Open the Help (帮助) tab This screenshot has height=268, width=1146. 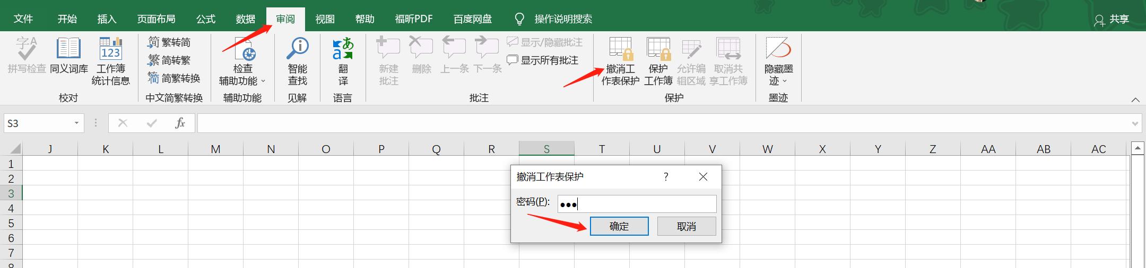pos(365,19)
